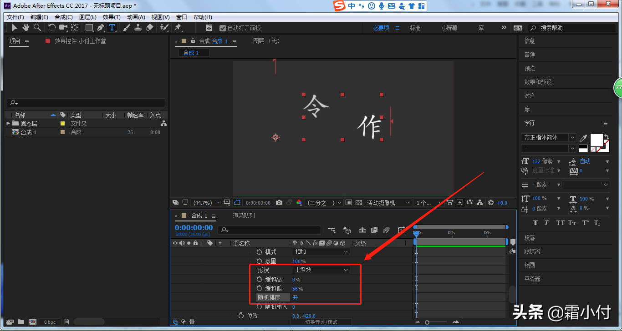Toggle 随机排序 value 开
622x331 pixels.
(295, 297)
